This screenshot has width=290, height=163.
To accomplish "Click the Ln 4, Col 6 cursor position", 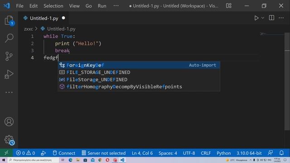I will tap(142, 153).
